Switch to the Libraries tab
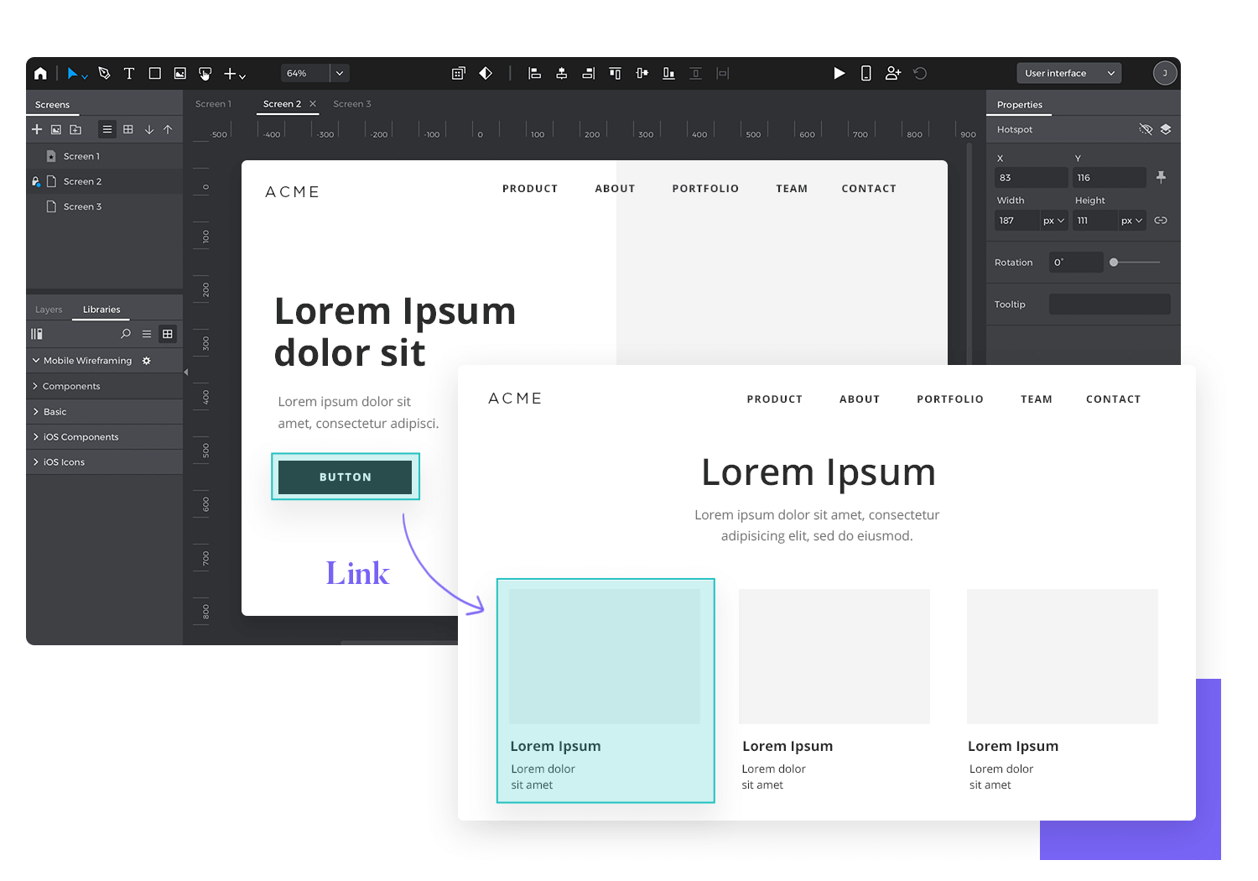This screenshot has height=881, width=1258. point(101,310)
